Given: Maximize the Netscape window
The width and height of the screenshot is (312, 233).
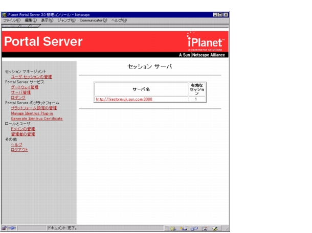Looking at the screenshot, I should pos(220,15).
